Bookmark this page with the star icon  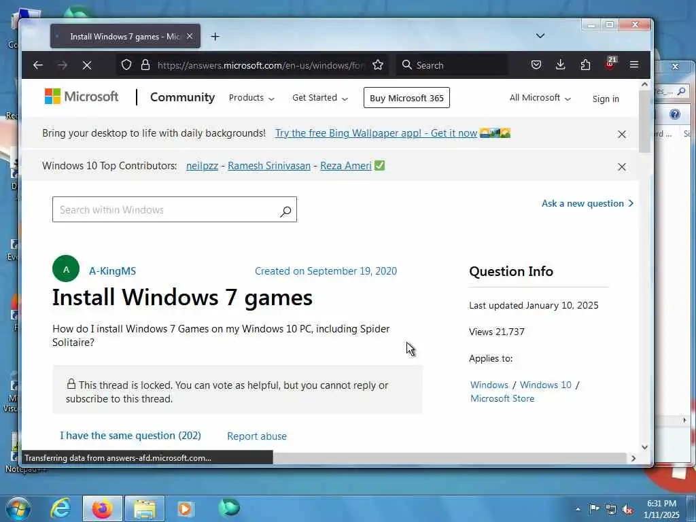click(378, 65)
